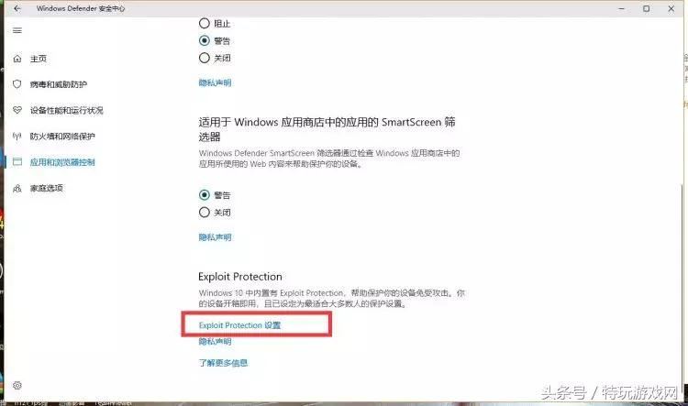
Task: Toggle the hamburger navigation menu
Action: coord(17,30)
